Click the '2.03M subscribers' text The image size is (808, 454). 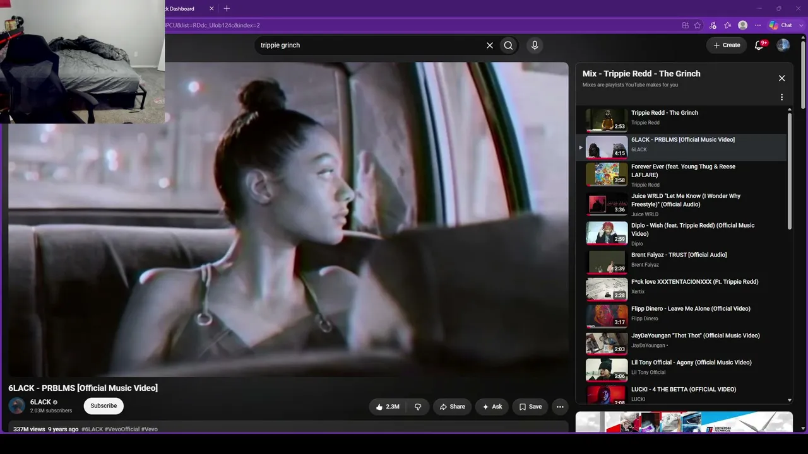pos(51,411)
